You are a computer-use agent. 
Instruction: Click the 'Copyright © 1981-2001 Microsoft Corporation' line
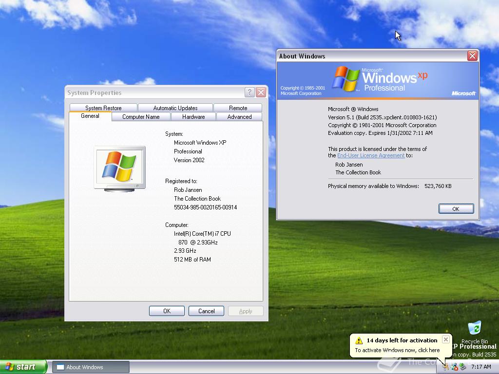(x=382, y=125)
